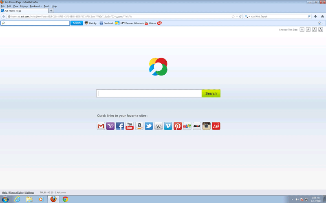Click the eBay quick link icon
This screenshot has height=203, width=326.
click(x=187, y=126)
